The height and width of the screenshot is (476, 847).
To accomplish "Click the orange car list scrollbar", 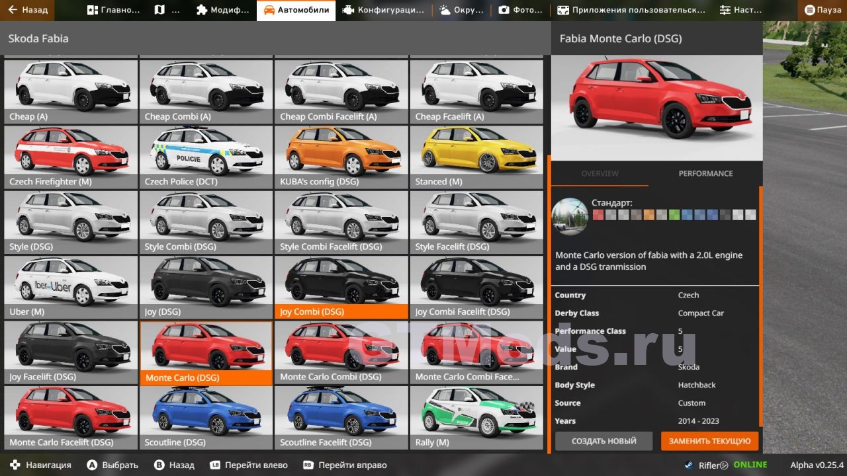I will (548, 304).
